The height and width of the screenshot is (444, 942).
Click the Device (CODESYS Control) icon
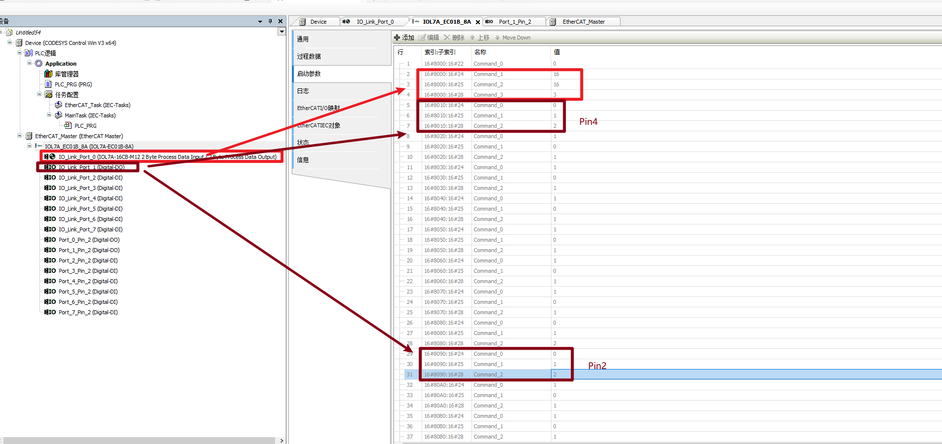pos(19,43)
